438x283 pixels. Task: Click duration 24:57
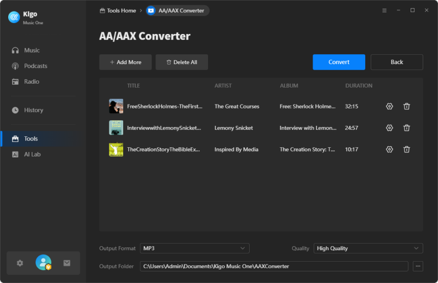click(x=351, y=128)
